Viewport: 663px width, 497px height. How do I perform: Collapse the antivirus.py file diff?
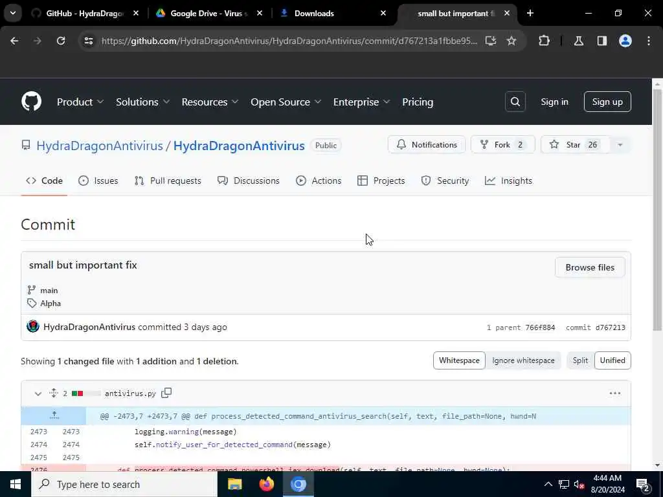click(x=38, y=393)
